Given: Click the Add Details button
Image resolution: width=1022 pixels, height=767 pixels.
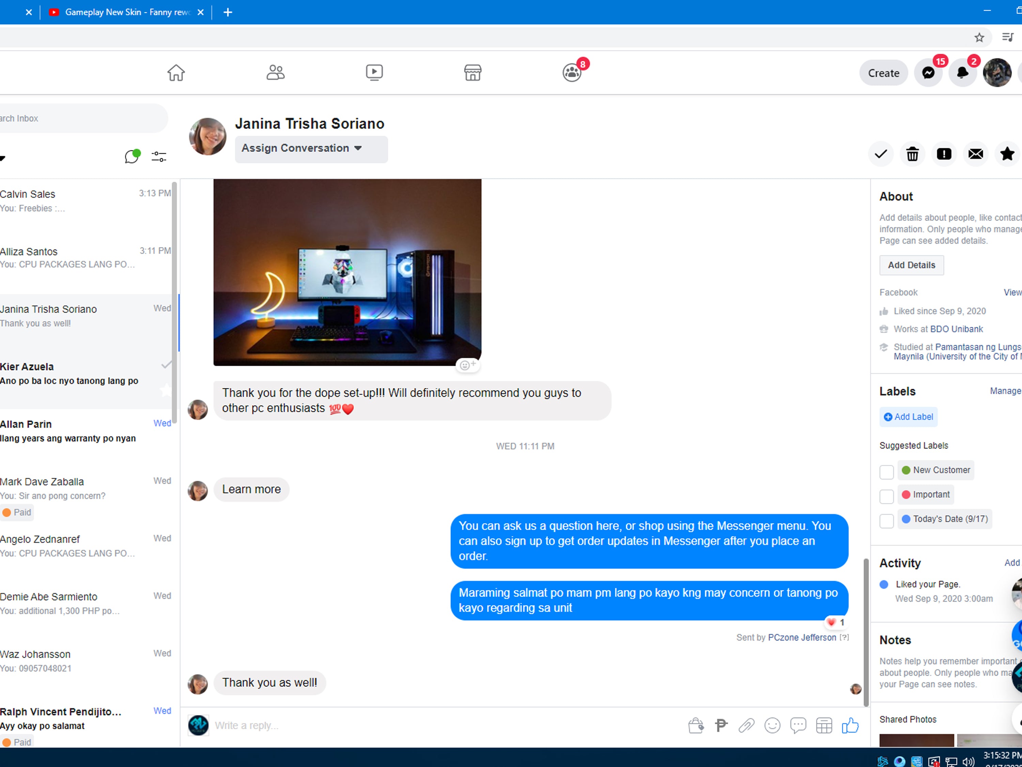Looking at the screenshot, I should (911, 265).
